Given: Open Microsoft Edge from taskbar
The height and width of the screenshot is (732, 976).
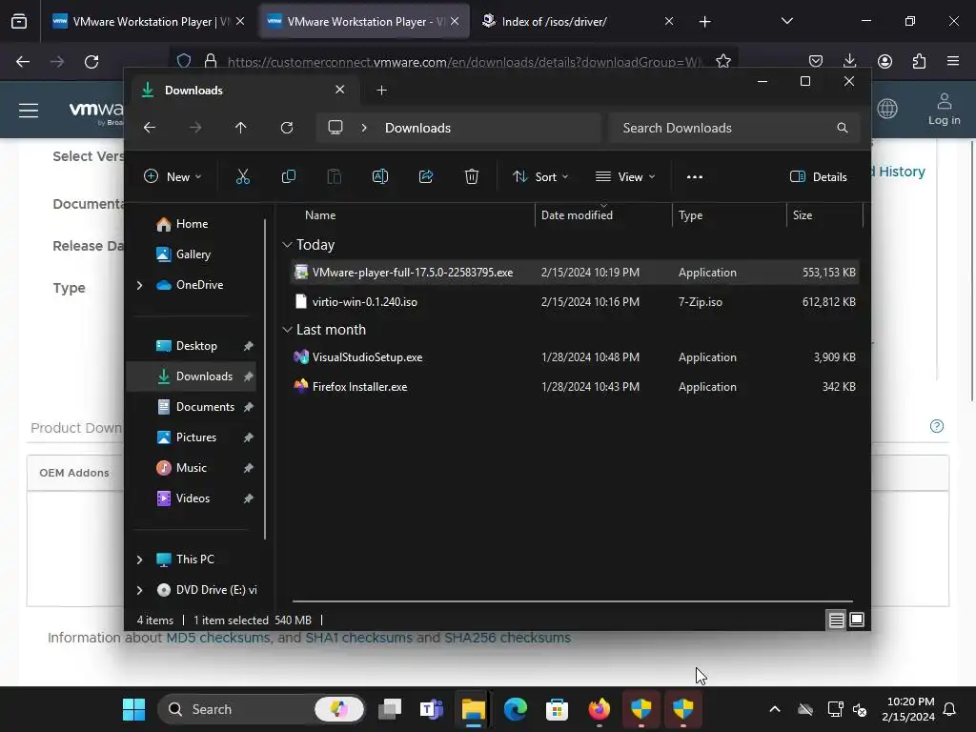Looking at the screenshot, I should pos(516,709).
